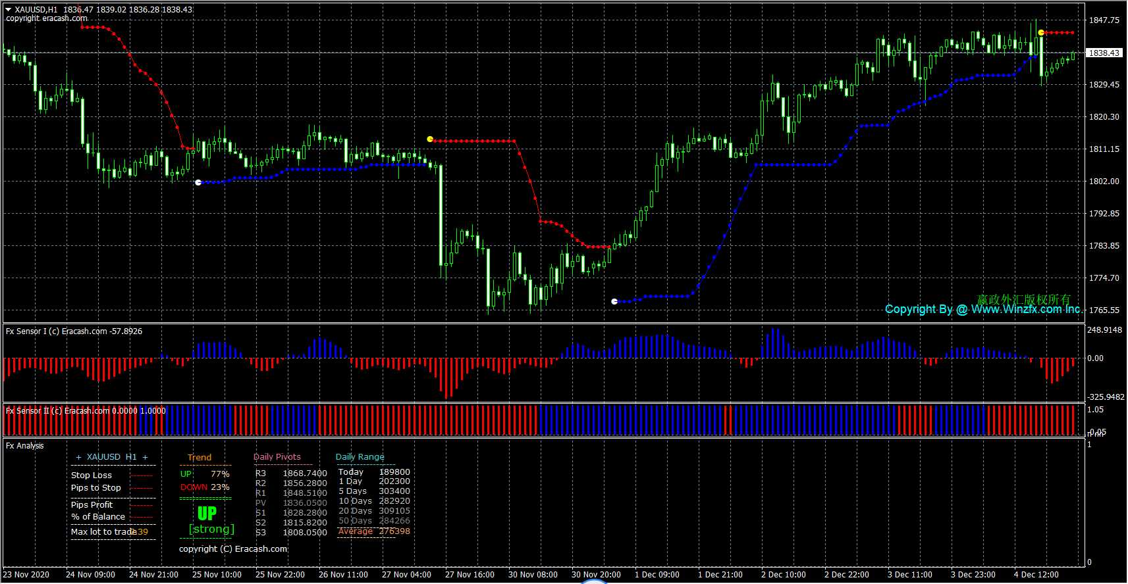The width and height of the screenshot is (1128, 584).
Task: Click the PV pivot value 1836.0500
Action: (x=305, y=502)
